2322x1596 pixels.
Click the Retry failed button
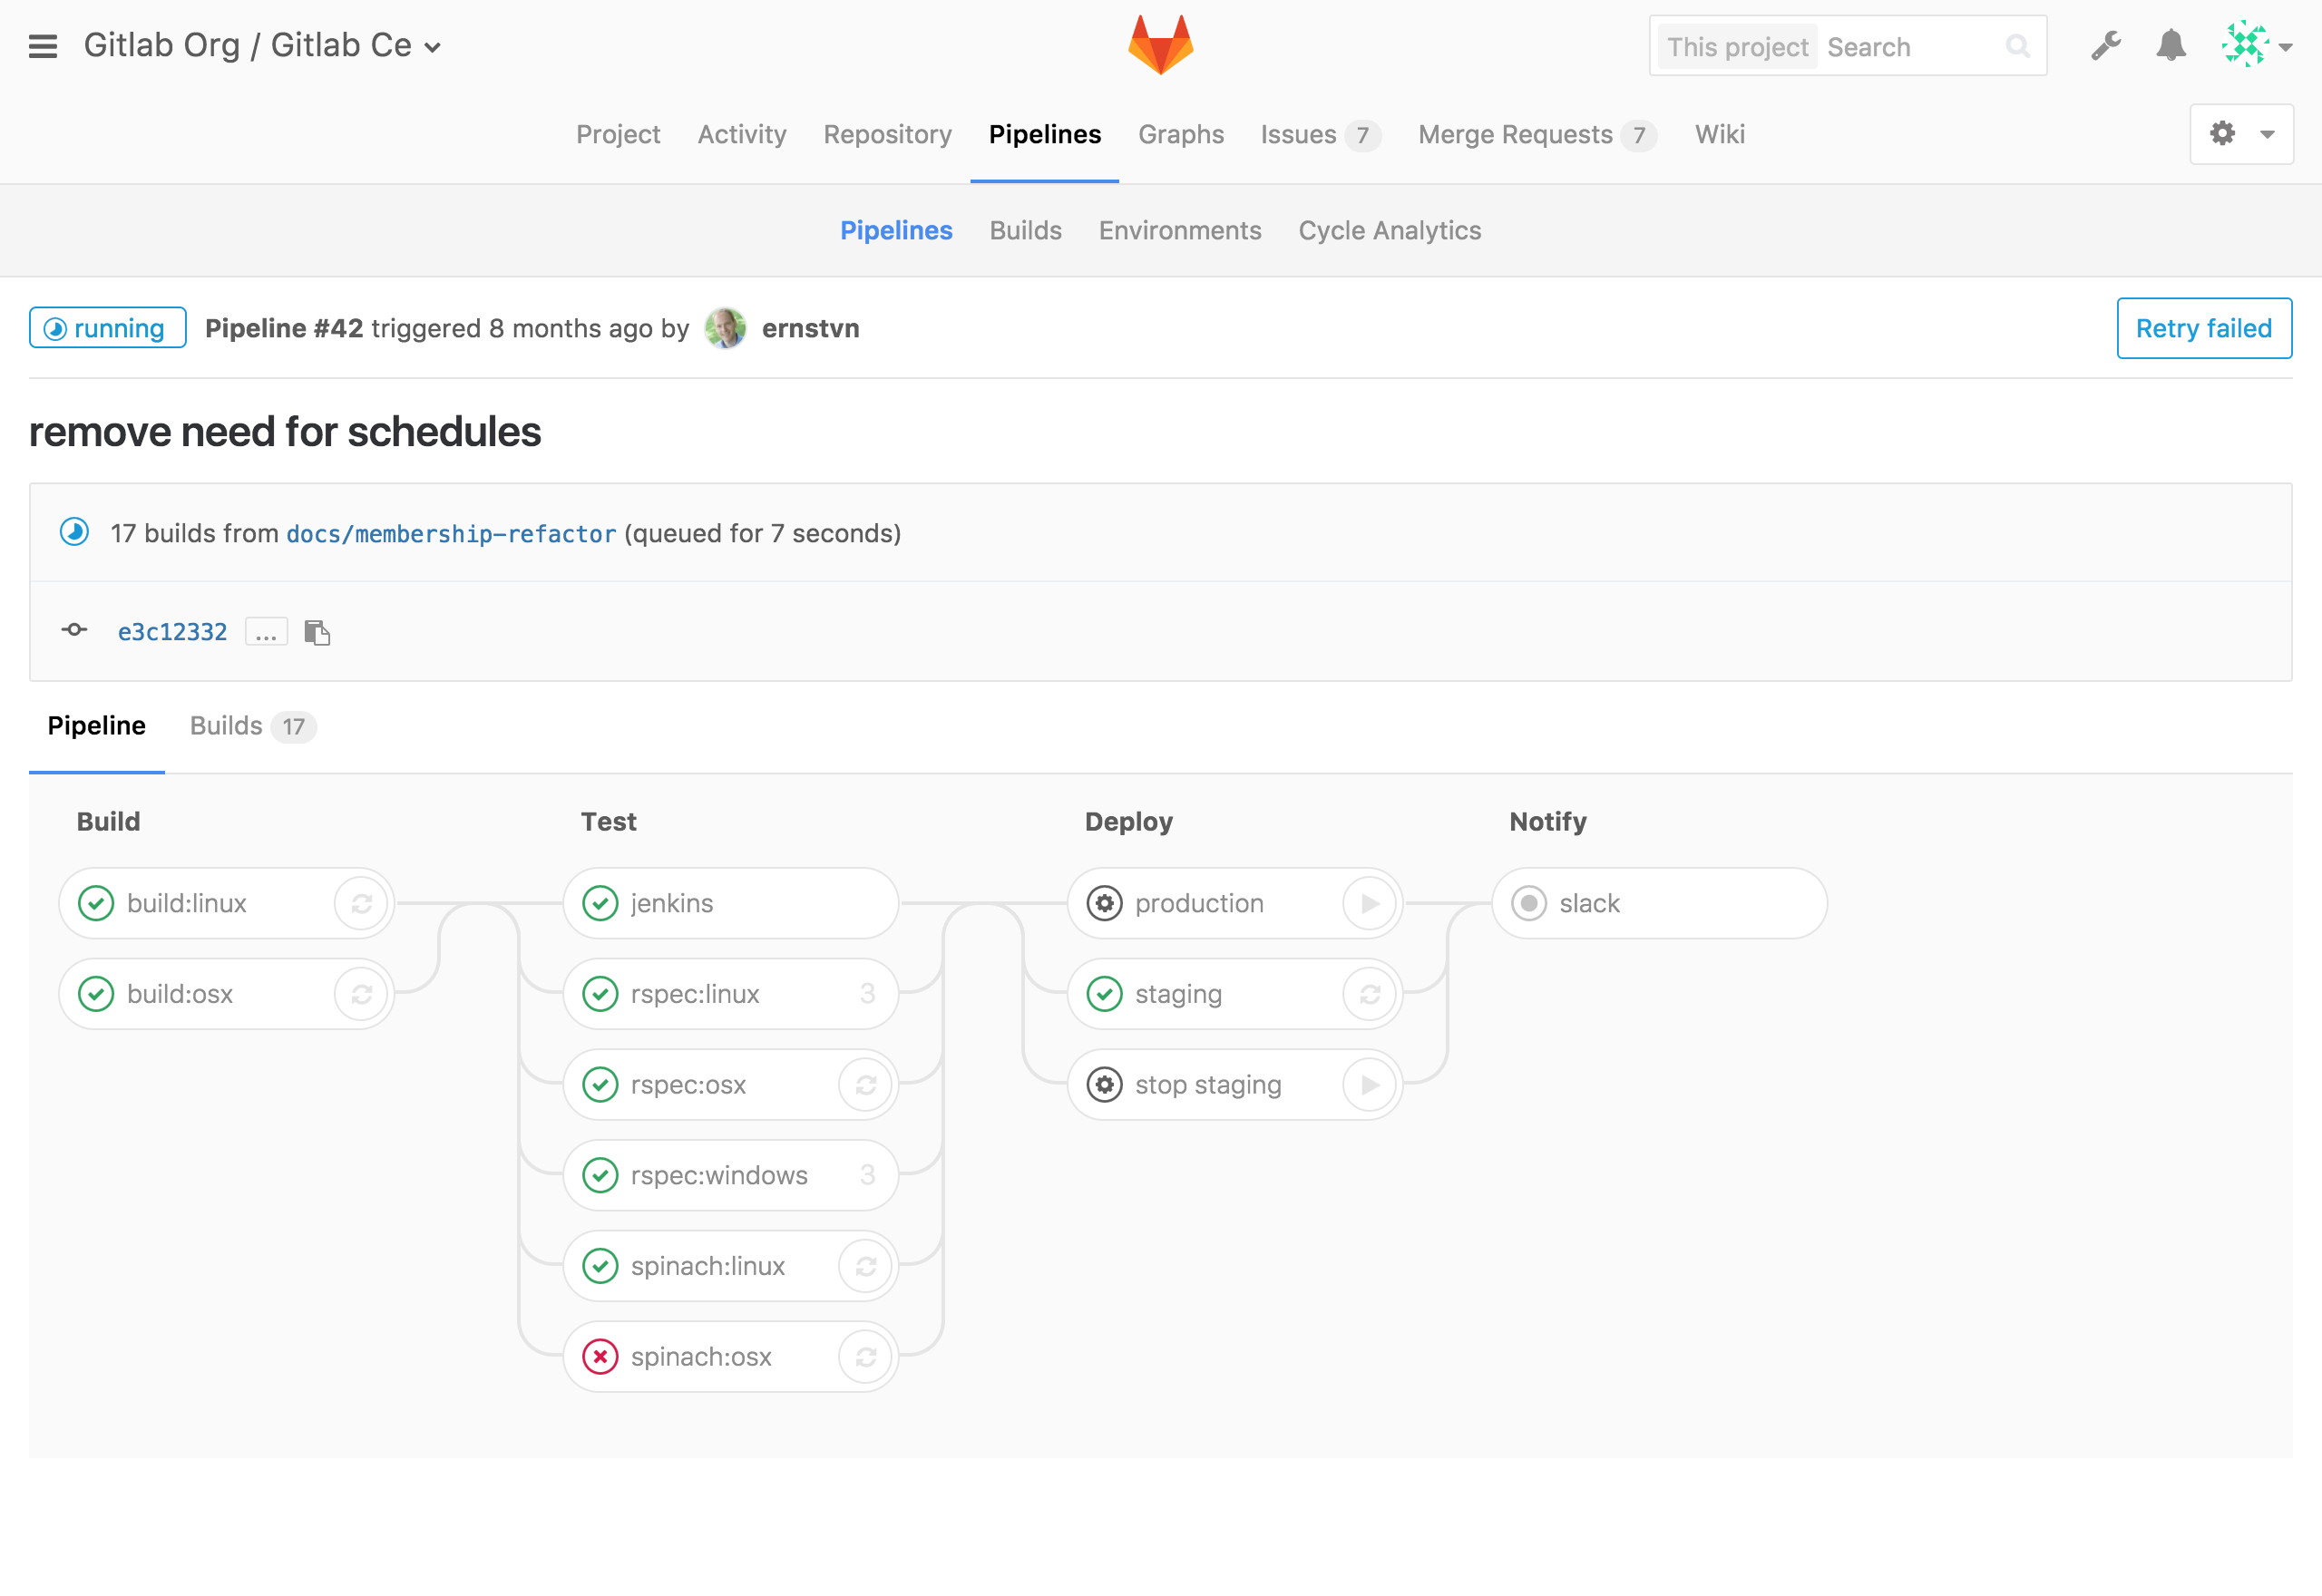(x=2202, y=328)
